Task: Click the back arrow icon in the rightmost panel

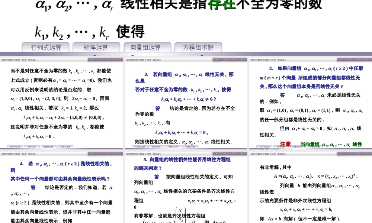Action: click(x=341, y=59)
